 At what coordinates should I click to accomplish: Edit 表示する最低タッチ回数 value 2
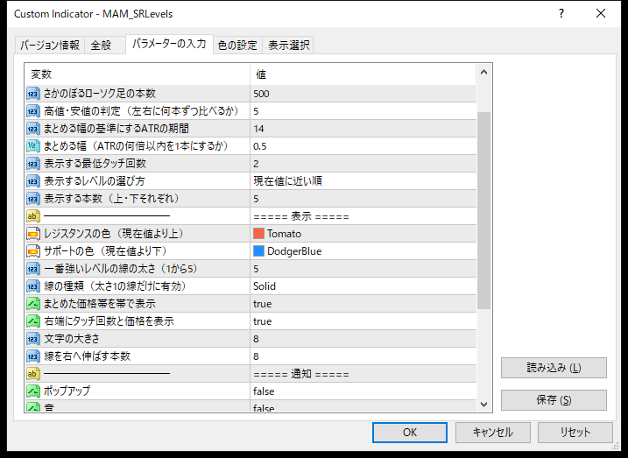click(363, 164)
